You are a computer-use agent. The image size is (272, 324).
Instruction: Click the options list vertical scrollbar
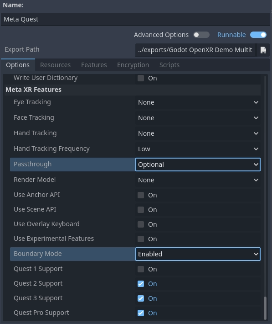click(265, 308)
